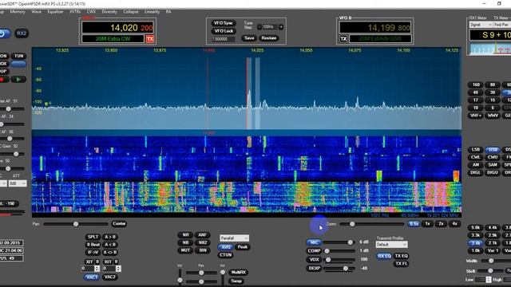
Task: Decrease tune step with the minus button
Action: 259,26
